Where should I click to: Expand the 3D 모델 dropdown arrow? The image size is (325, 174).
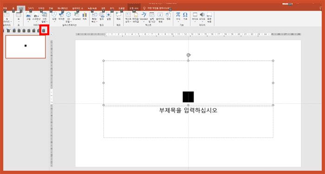(71, 21)
